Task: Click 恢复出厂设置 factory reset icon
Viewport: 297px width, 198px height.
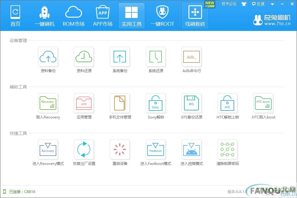Action: click(84, 150)
